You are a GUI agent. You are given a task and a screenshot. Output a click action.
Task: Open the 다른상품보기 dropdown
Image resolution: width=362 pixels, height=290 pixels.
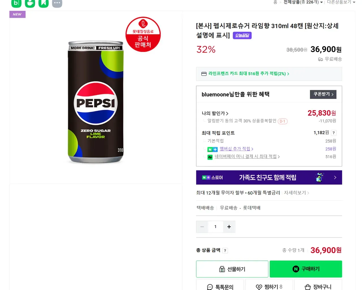pos(341,2)
